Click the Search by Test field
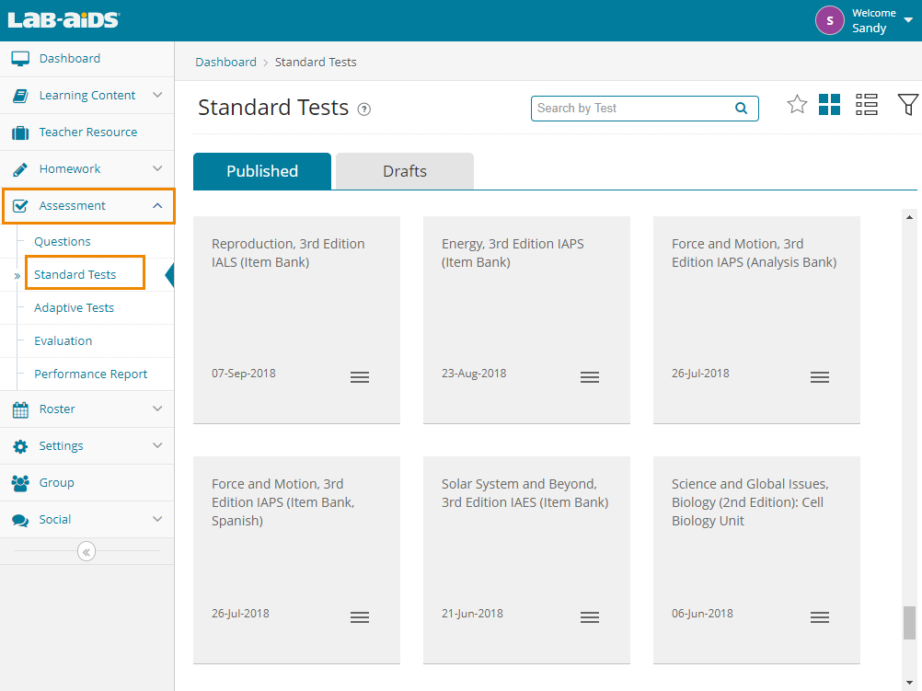 tap(633, 109)
